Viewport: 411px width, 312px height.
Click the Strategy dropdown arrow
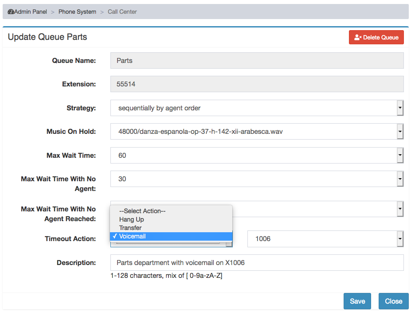(400, 108)
